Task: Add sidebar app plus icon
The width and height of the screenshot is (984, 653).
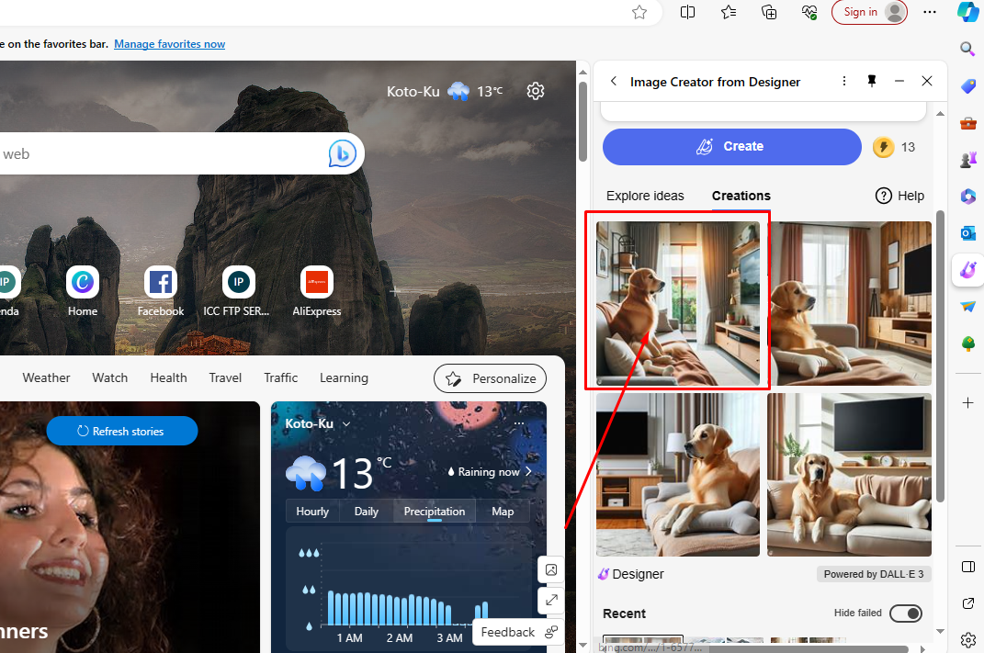Action: pyautogui.click(x=967, y=402)
